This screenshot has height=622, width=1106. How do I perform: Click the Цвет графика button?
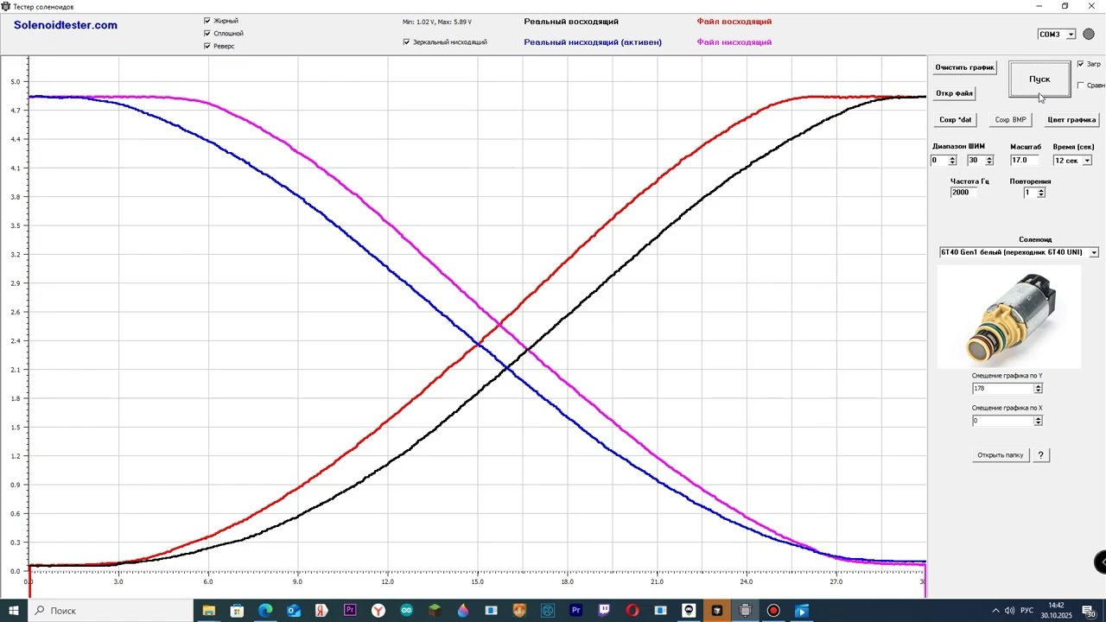(x=1071, y=120)
